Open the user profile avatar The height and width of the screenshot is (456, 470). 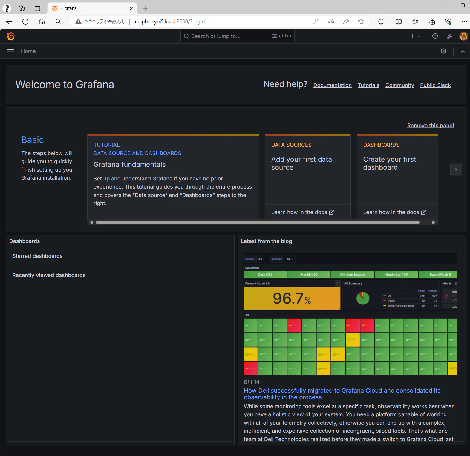pyautogui.click(x=463, y=36)
